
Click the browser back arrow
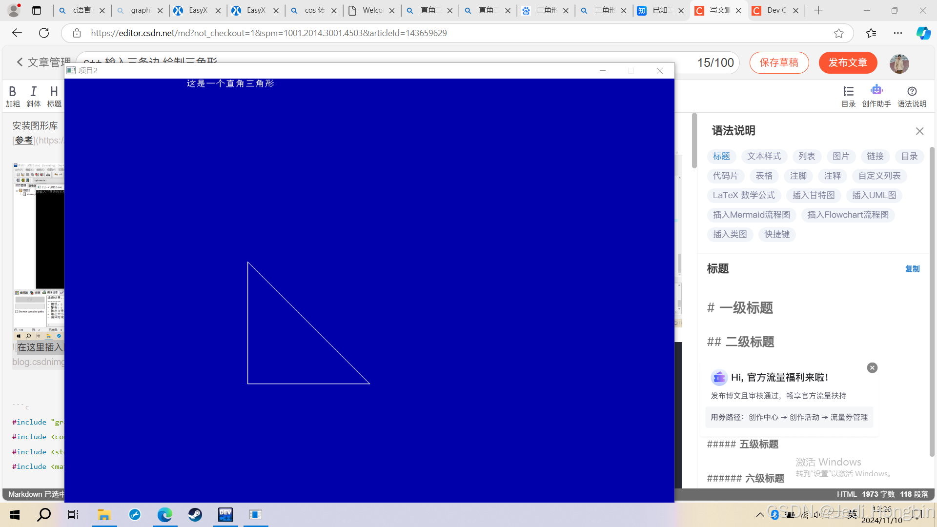pos(17,33)
